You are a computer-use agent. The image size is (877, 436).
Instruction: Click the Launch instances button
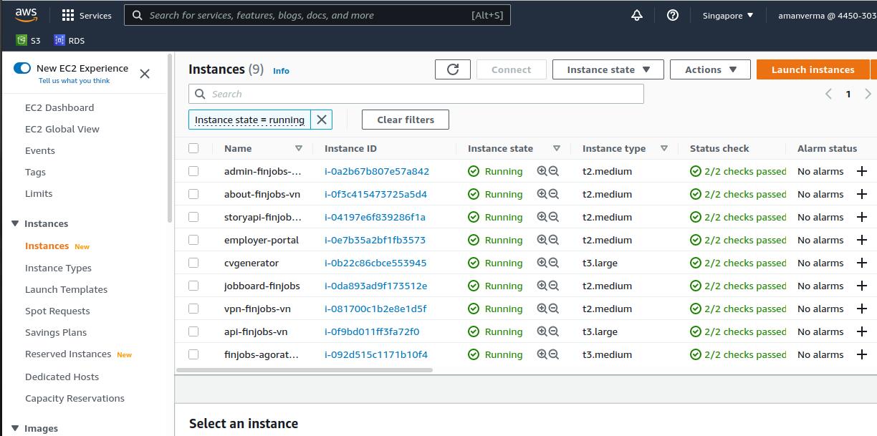[x=813, y=69]
